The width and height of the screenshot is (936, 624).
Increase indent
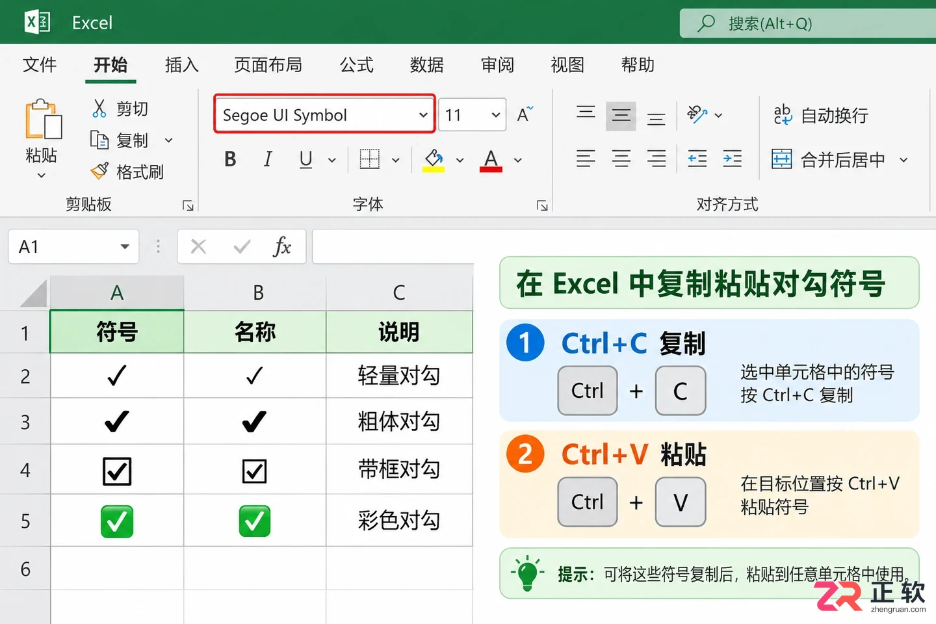pos(733,159)
